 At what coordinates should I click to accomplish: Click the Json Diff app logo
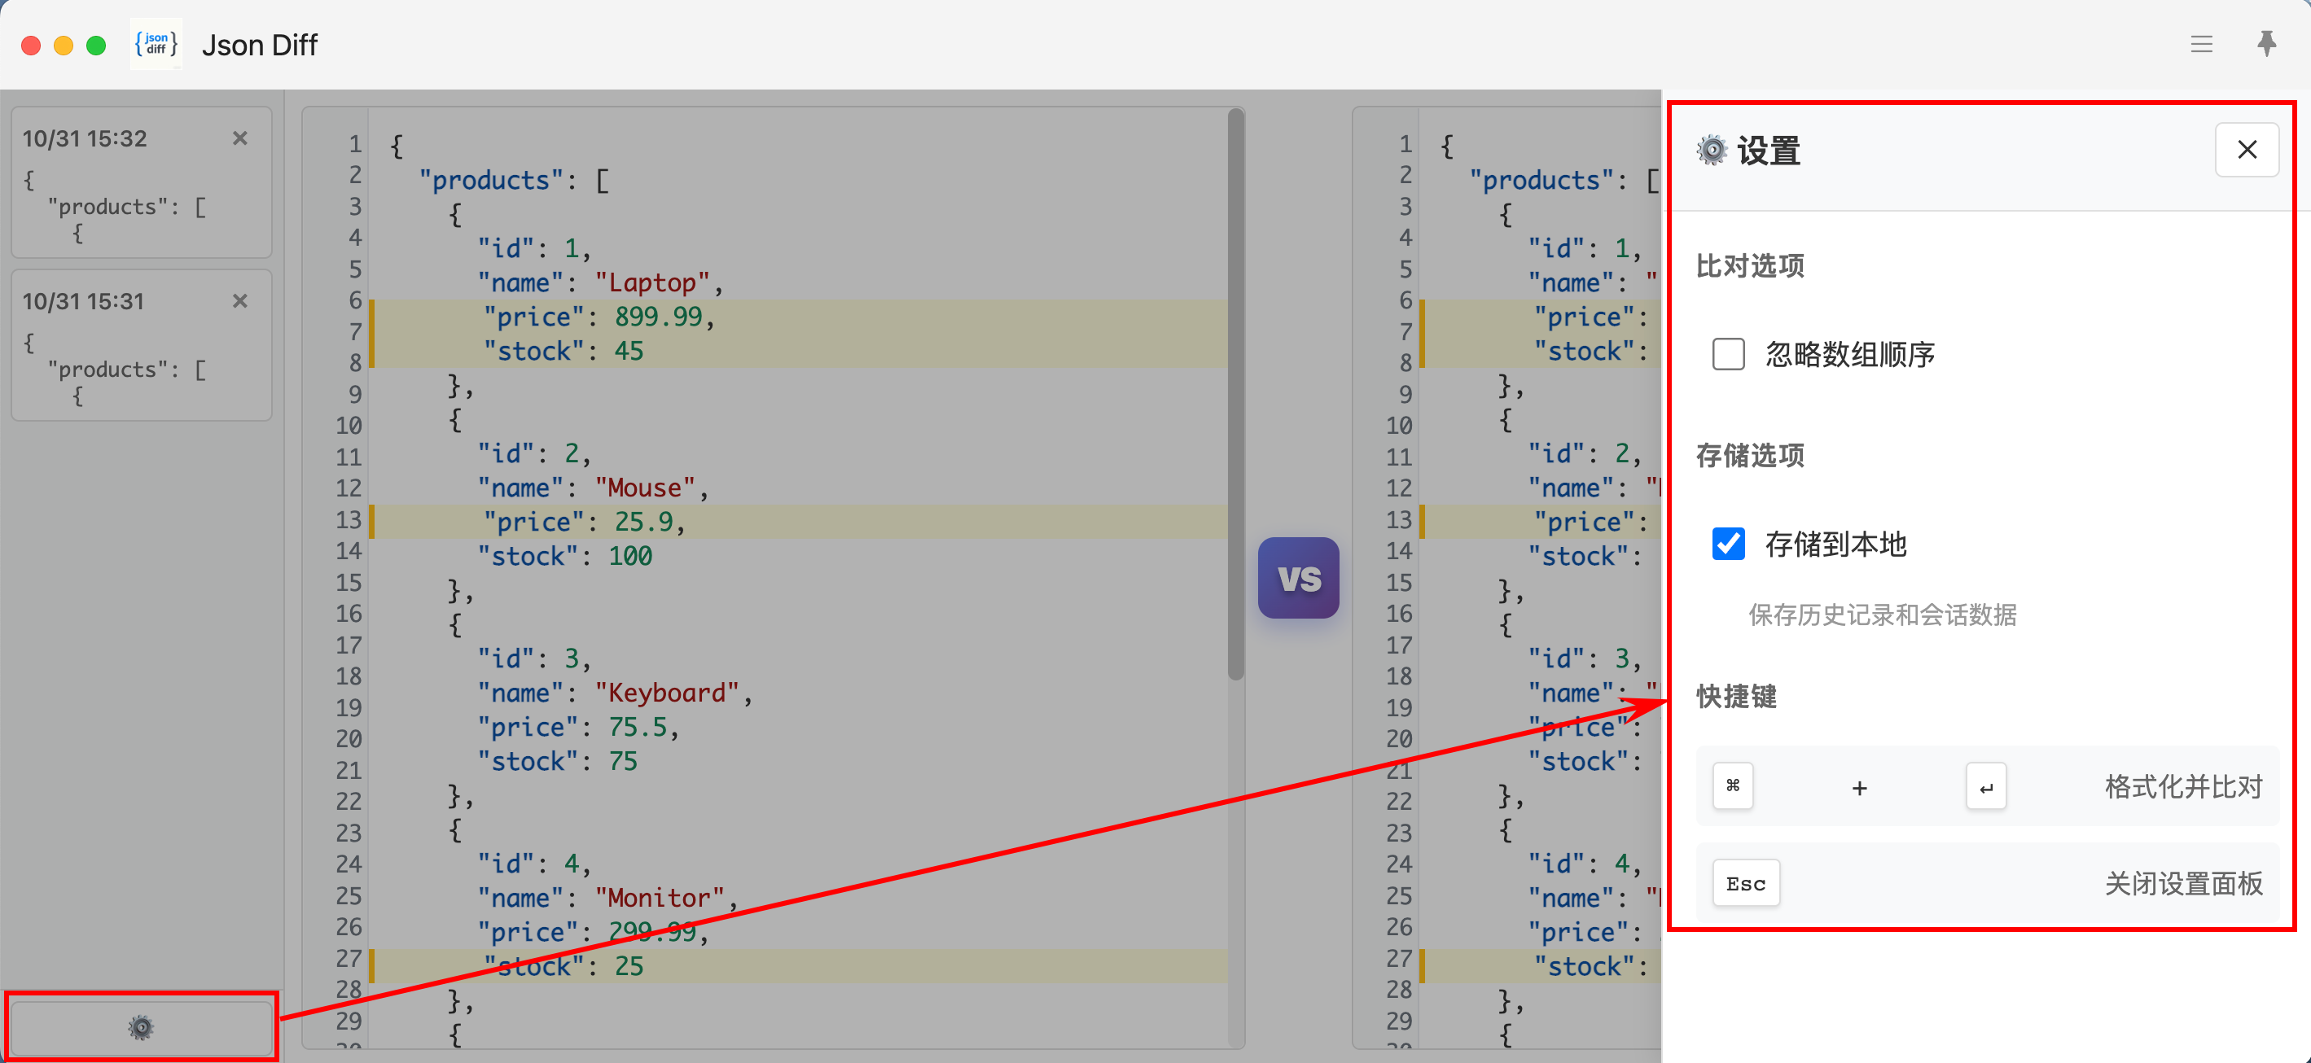point(156,44)
